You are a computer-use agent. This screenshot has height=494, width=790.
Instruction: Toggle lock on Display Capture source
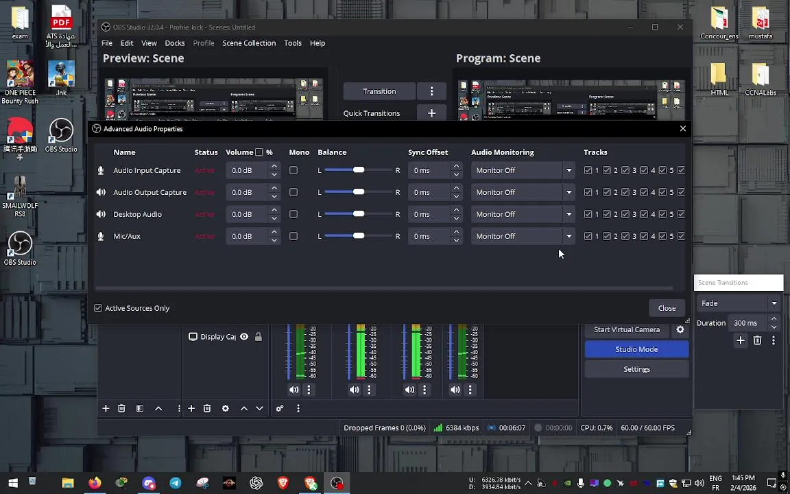click(x=259, y=337)
